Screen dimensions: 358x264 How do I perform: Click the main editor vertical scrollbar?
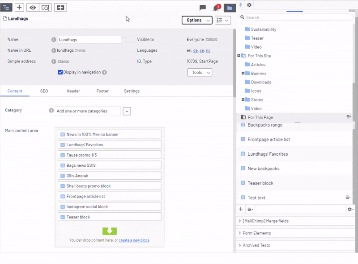(x=234, y=62)
